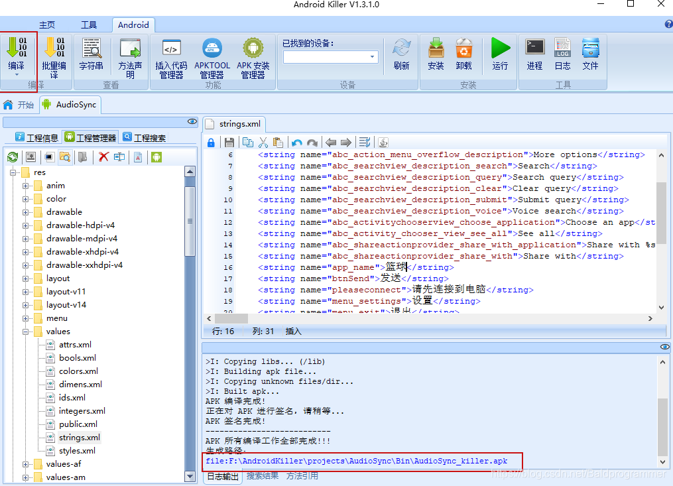Click the 编译 (compile) icon

[17, 47]
